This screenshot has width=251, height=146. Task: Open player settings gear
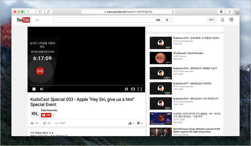(126, 89)
